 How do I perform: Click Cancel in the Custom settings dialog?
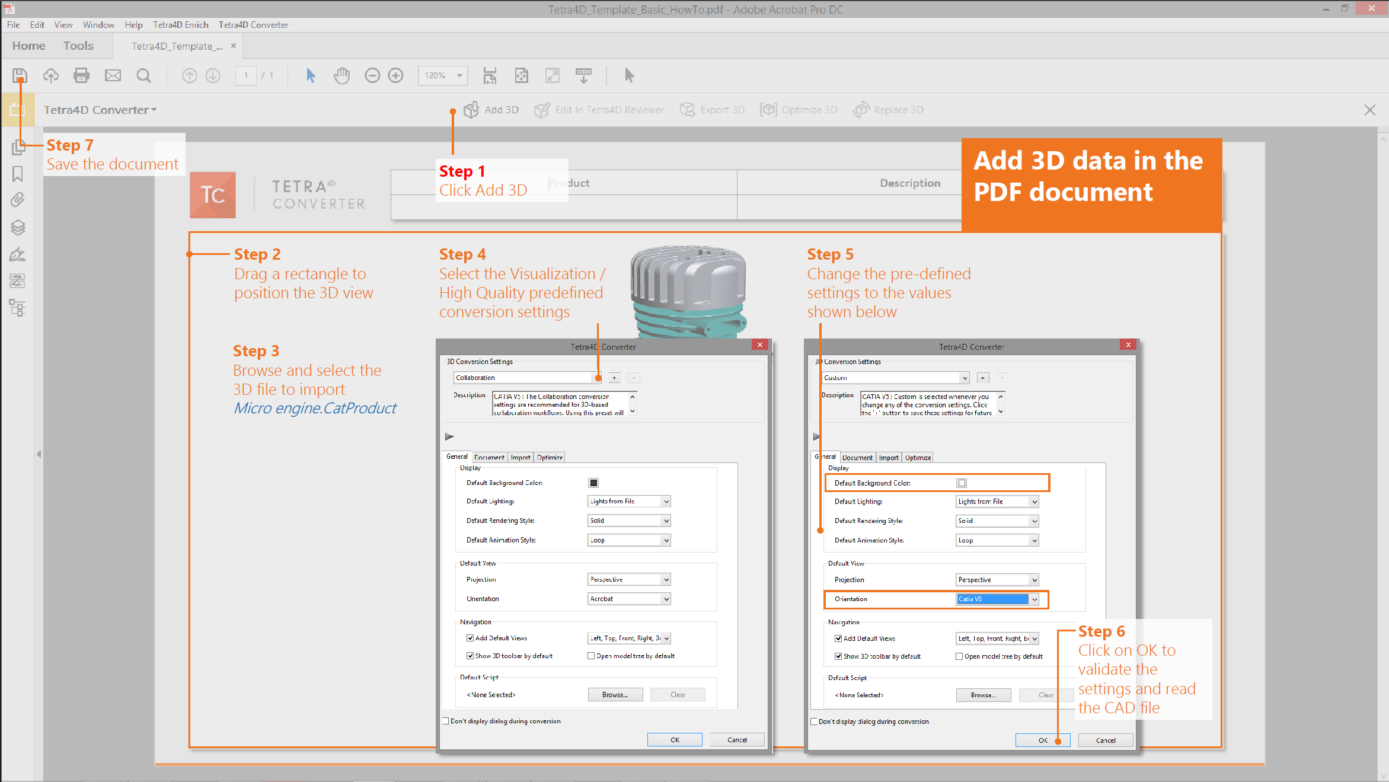1106,740
